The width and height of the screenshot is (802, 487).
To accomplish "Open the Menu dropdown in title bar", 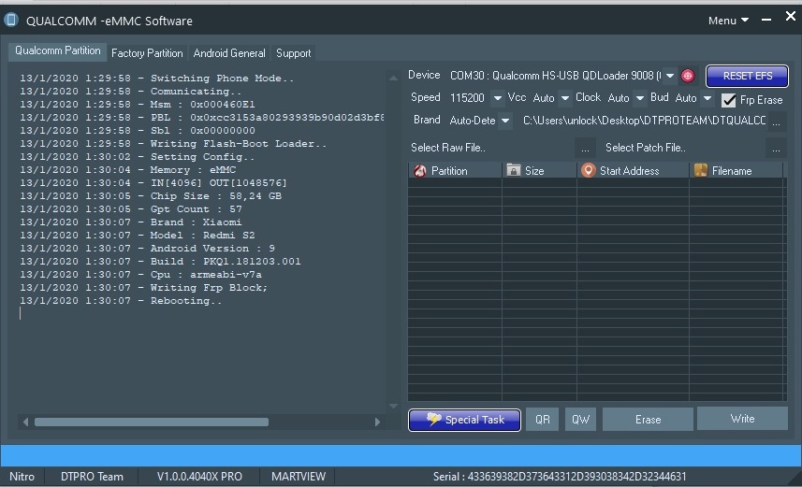I will (728, 21).
